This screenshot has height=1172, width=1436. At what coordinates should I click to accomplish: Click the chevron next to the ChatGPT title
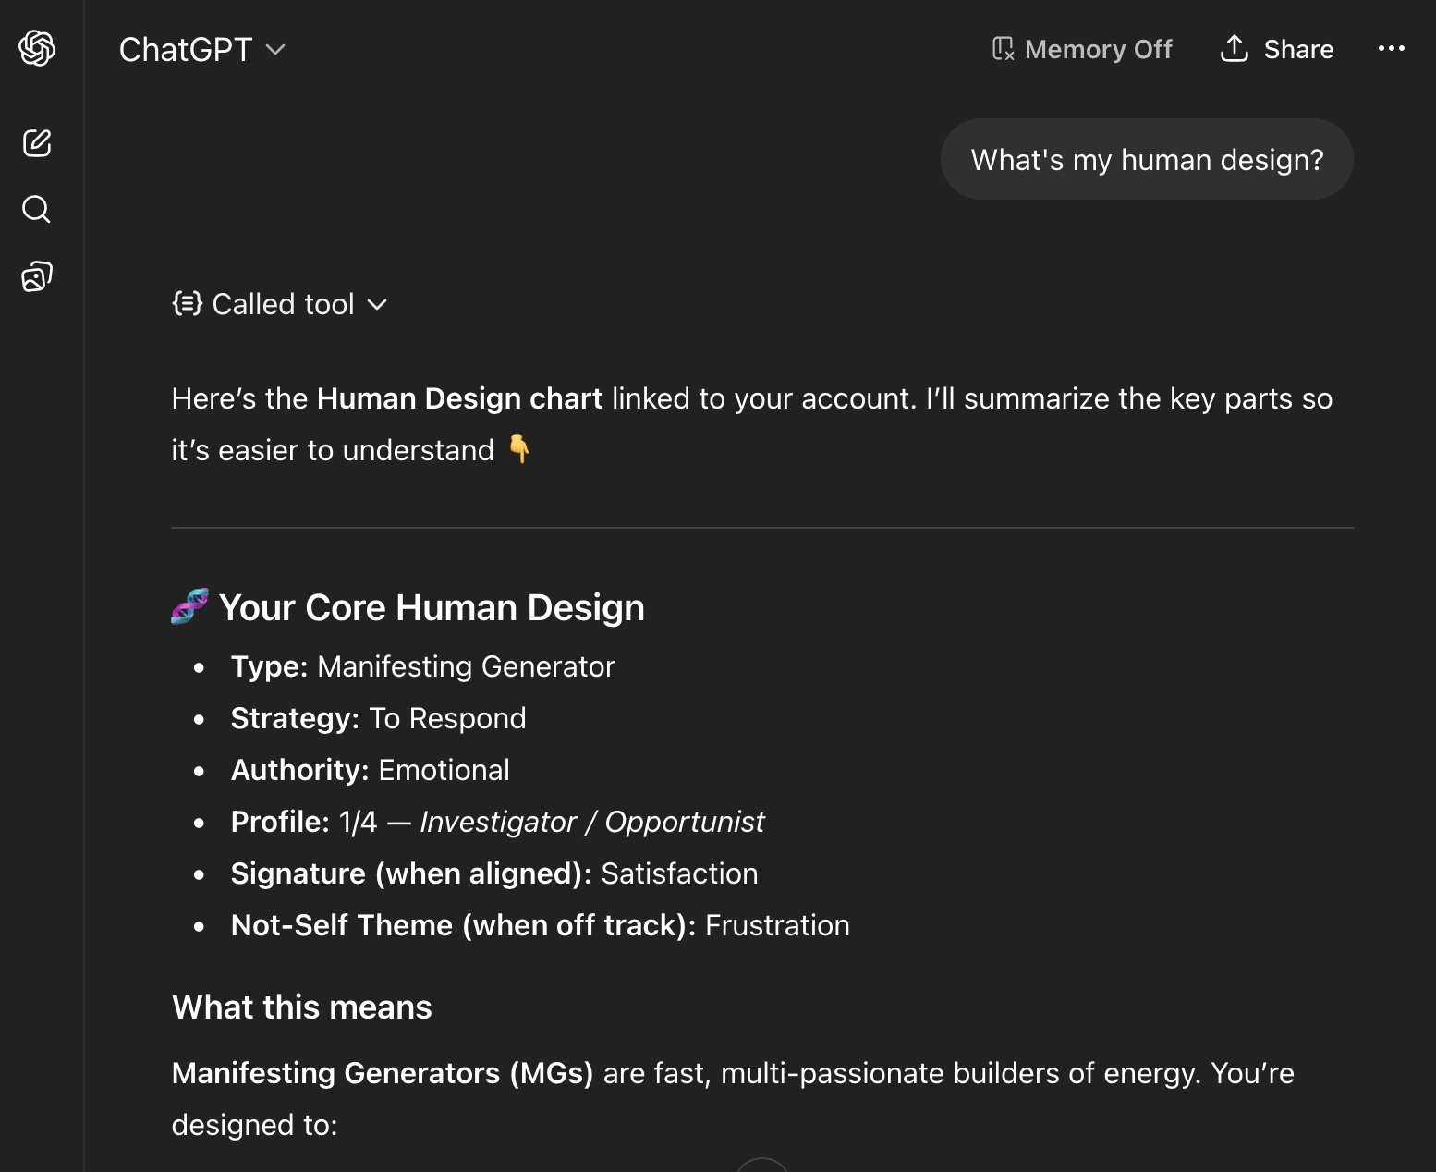tap(275, 50)
